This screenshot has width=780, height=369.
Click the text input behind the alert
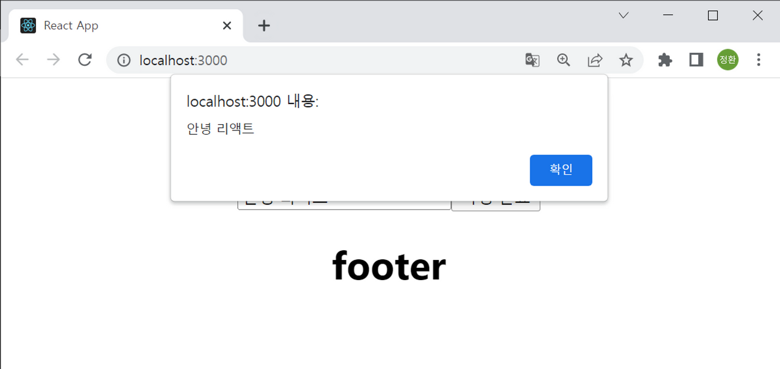pos(344,205)
